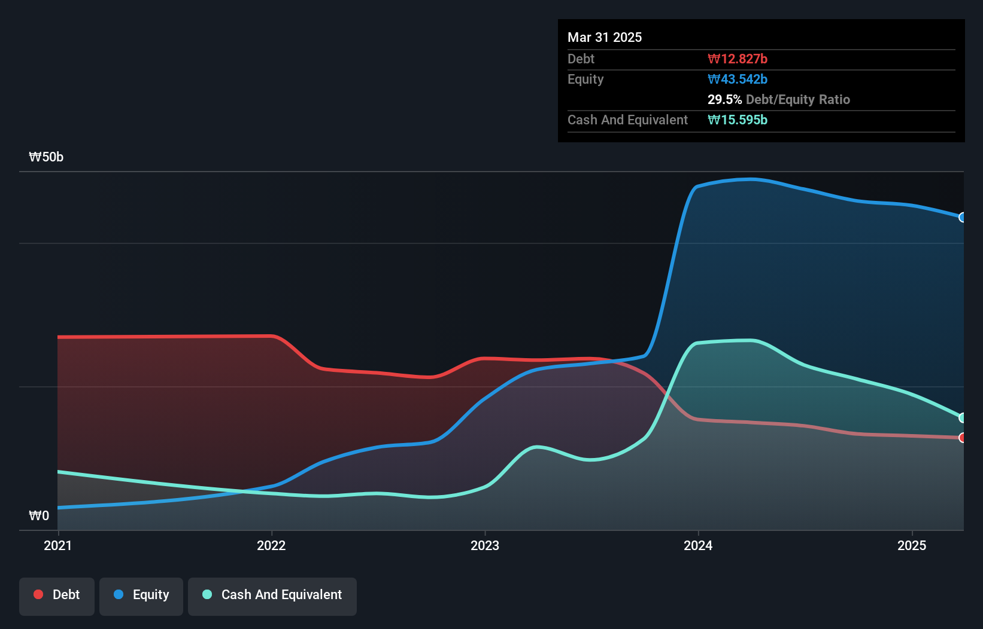
Task: Click the teal Cash And Equivalent legend dot
Action: coord(206,594)
